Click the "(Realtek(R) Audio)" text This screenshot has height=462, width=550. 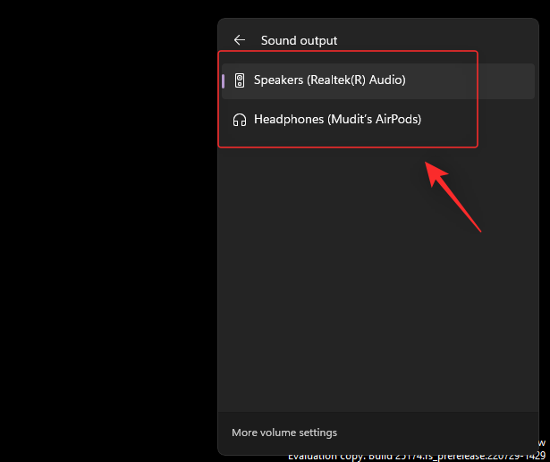coord(357,80)
